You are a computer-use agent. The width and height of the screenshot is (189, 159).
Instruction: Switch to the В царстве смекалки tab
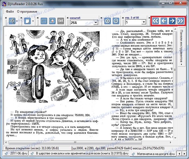click(79, 153)
